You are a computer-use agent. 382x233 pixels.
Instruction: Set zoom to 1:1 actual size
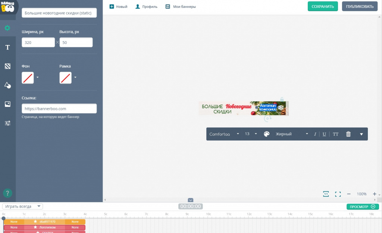326,194
